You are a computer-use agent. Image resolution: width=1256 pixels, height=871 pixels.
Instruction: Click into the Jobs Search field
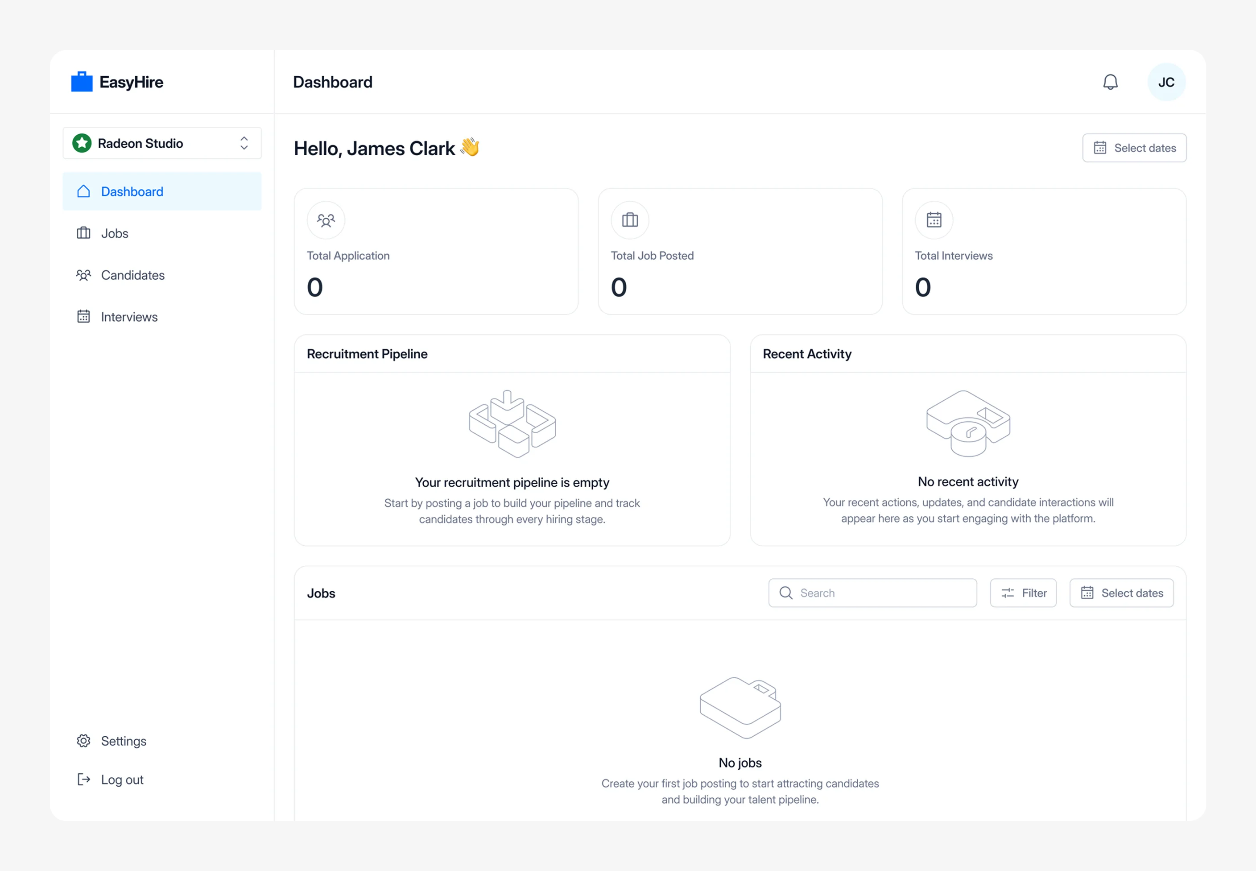click(x=872, y=593)
